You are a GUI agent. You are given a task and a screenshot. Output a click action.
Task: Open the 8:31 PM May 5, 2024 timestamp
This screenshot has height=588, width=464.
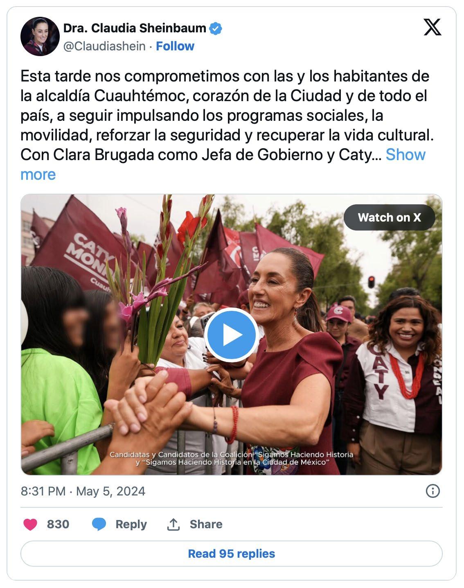point(83,491)
